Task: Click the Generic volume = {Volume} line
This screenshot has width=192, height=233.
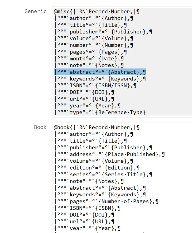Action: tap(94, 38)
